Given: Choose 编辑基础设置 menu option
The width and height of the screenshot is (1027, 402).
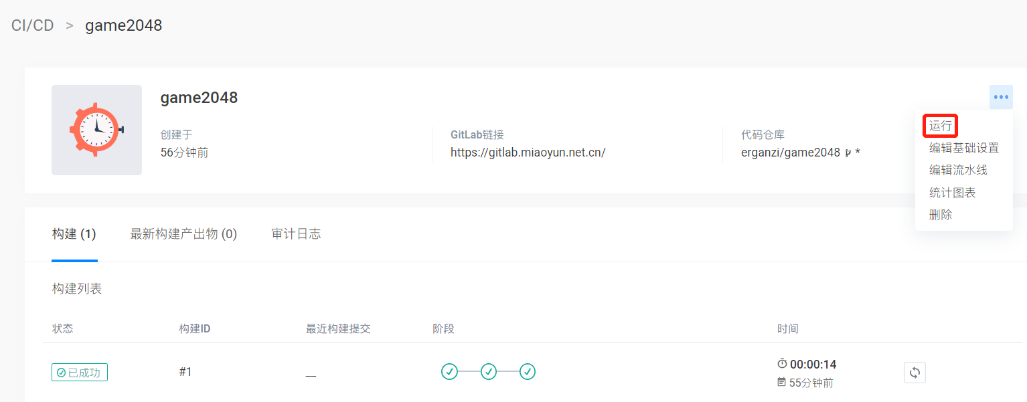Looking at the screenshot, I should click(x=963, y=148).
